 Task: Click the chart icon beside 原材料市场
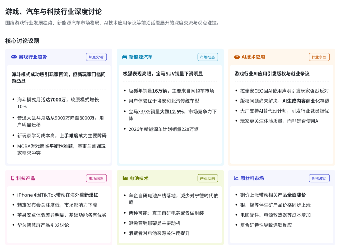click(236, 178)
